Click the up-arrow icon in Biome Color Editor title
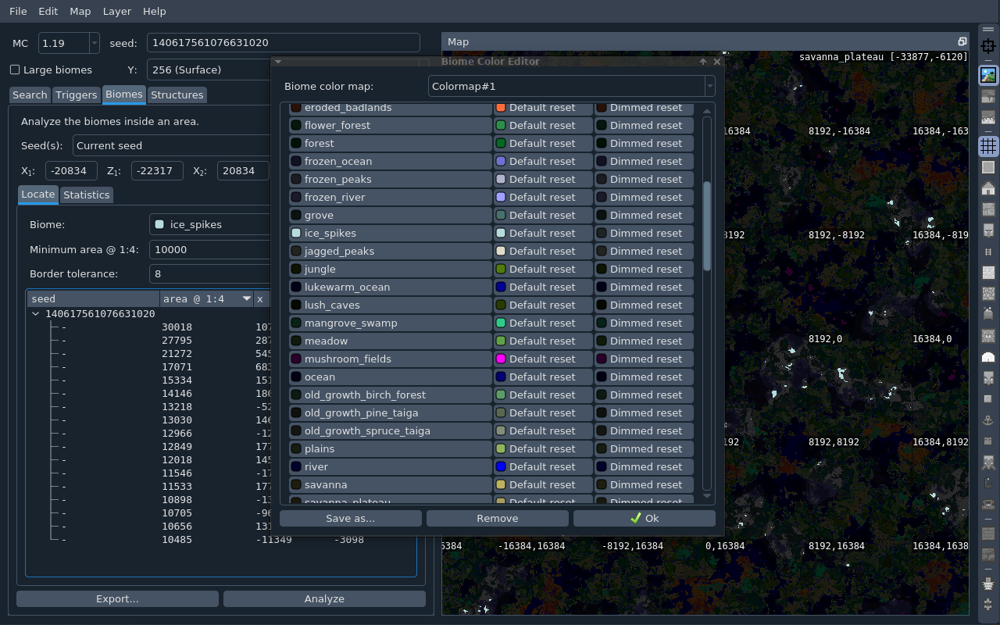This screenshot has height=625, width=1000. 703,62
